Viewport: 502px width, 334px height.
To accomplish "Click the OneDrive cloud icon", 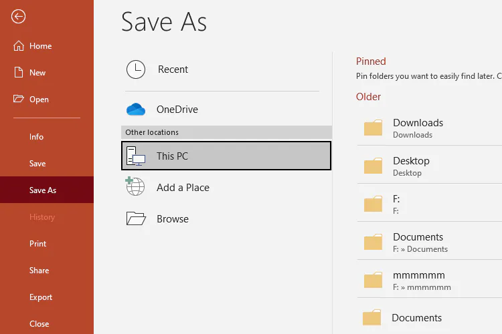I will pyautogui.click(x=136, y=110).
